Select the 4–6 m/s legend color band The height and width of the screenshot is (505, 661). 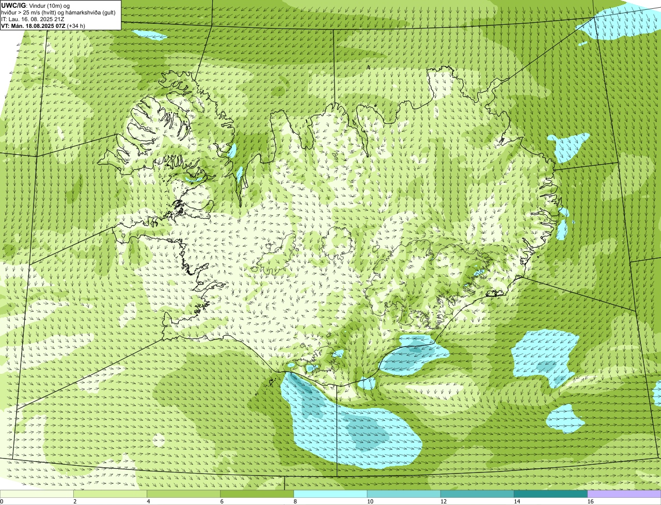[183, 494]
